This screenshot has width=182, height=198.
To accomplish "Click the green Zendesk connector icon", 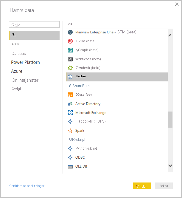I will pos(70,68).
